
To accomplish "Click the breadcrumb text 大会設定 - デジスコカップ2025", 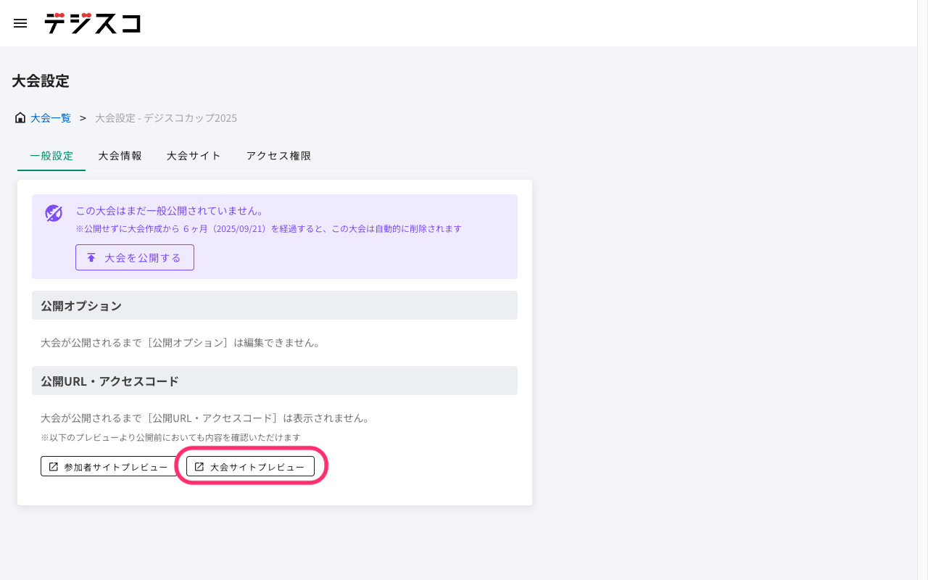I will point(166,117).
